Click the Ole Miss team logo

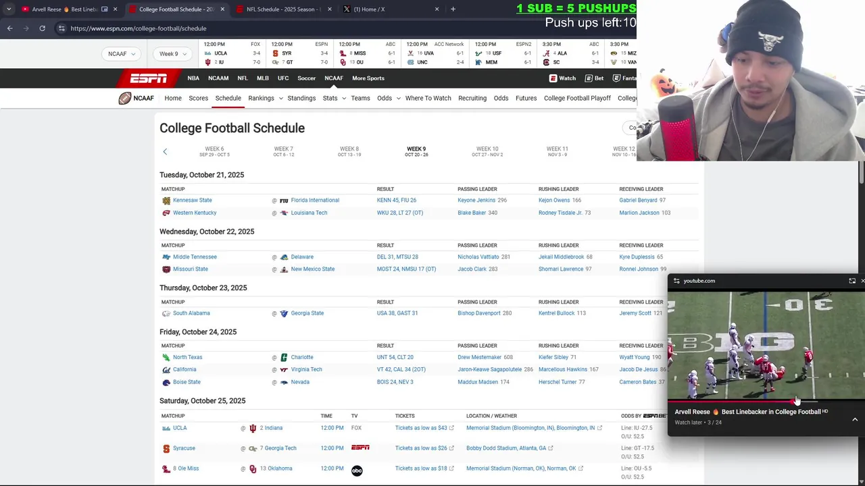coord(166,468)
